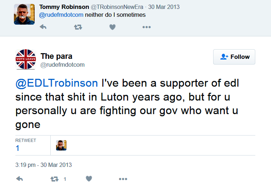Retweet the top reply tweet
The image size is (271, 194).
click(78, 27)
